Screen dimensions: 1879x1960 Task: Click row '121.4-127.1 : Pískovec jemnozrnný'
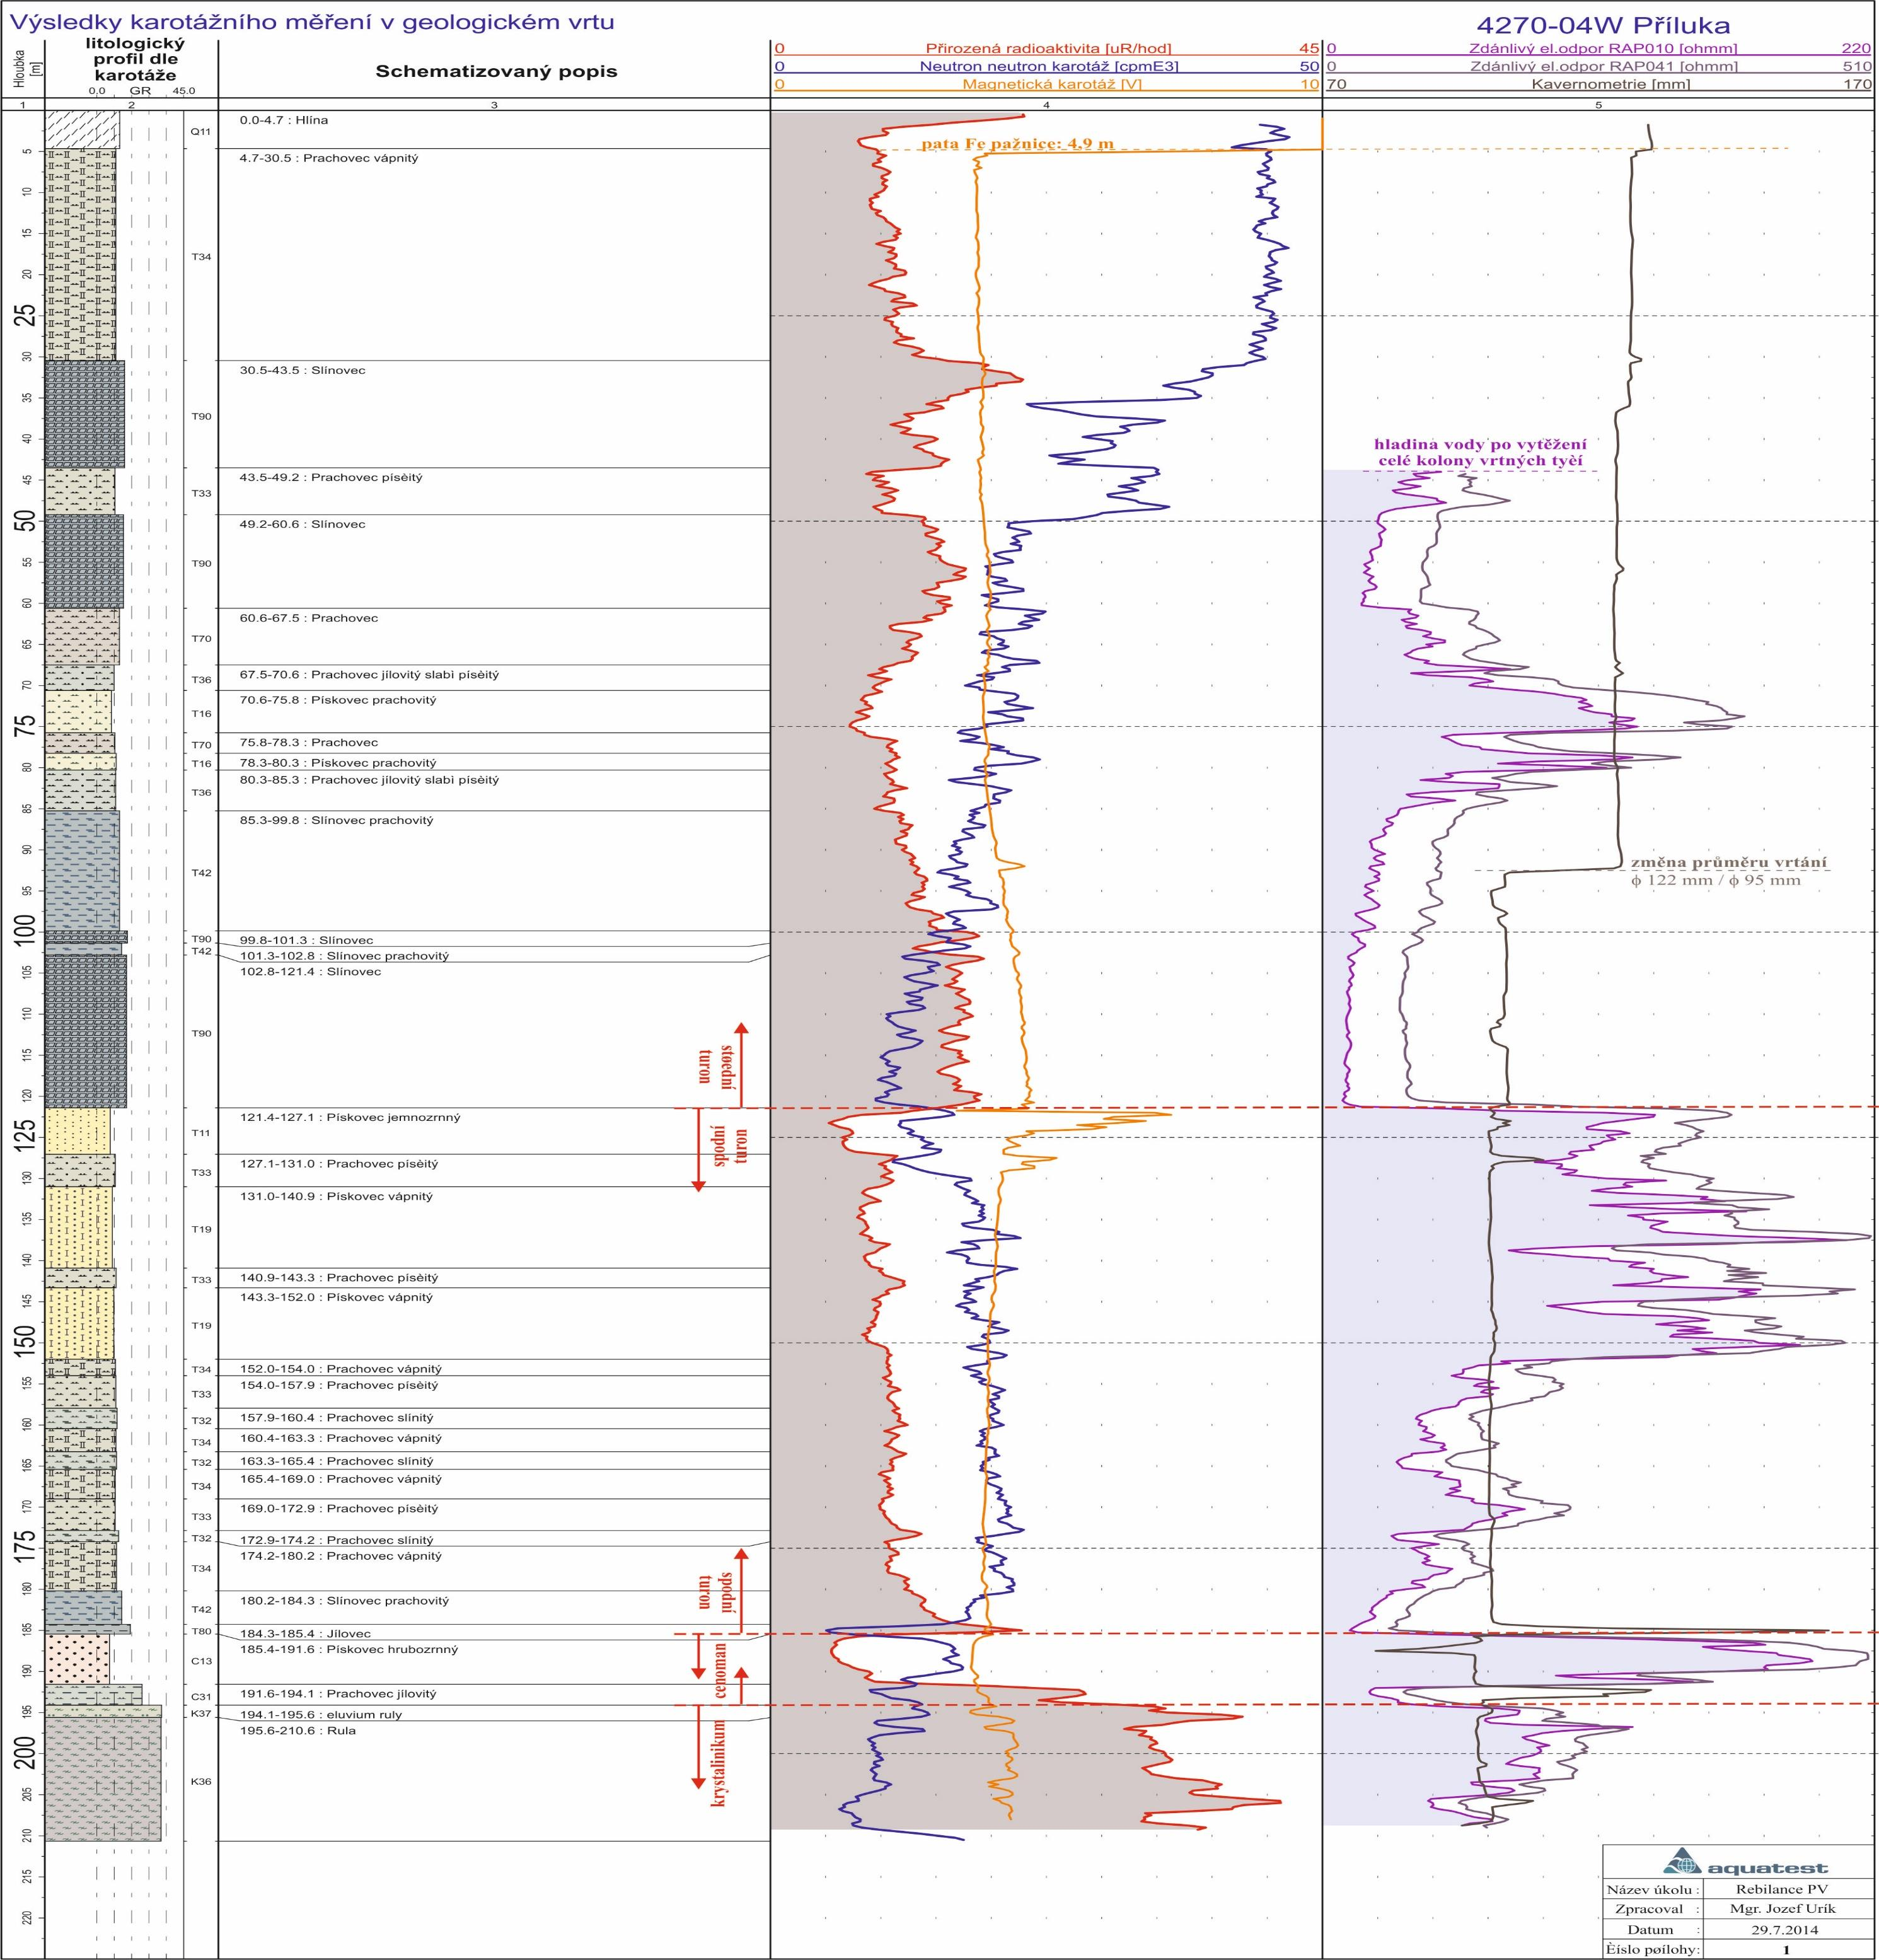pyautogui.click(x=350, y=1118)
